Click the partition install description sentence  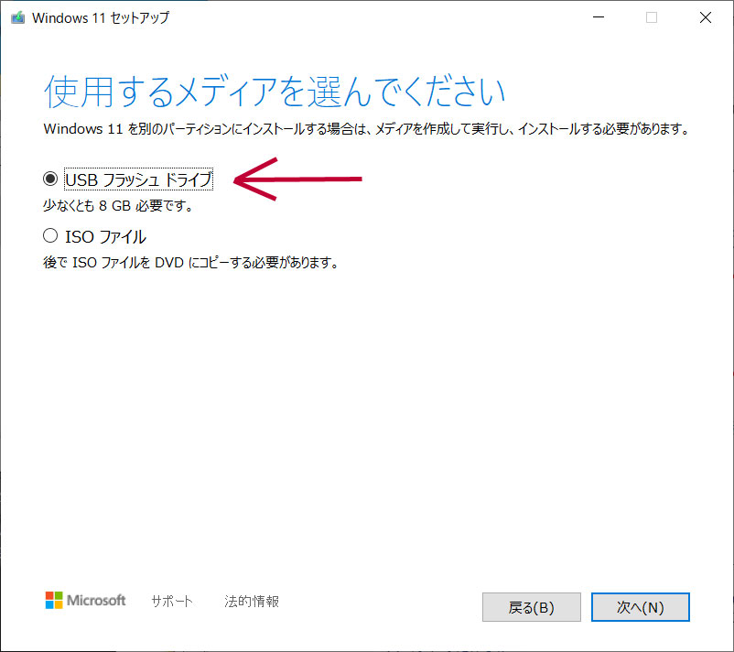(x=365, y=129)
